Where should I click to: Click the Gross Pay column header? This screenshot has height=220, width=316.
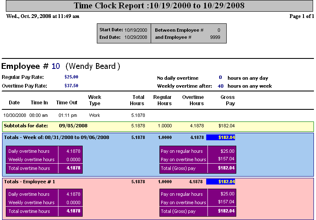coord(228,100)
